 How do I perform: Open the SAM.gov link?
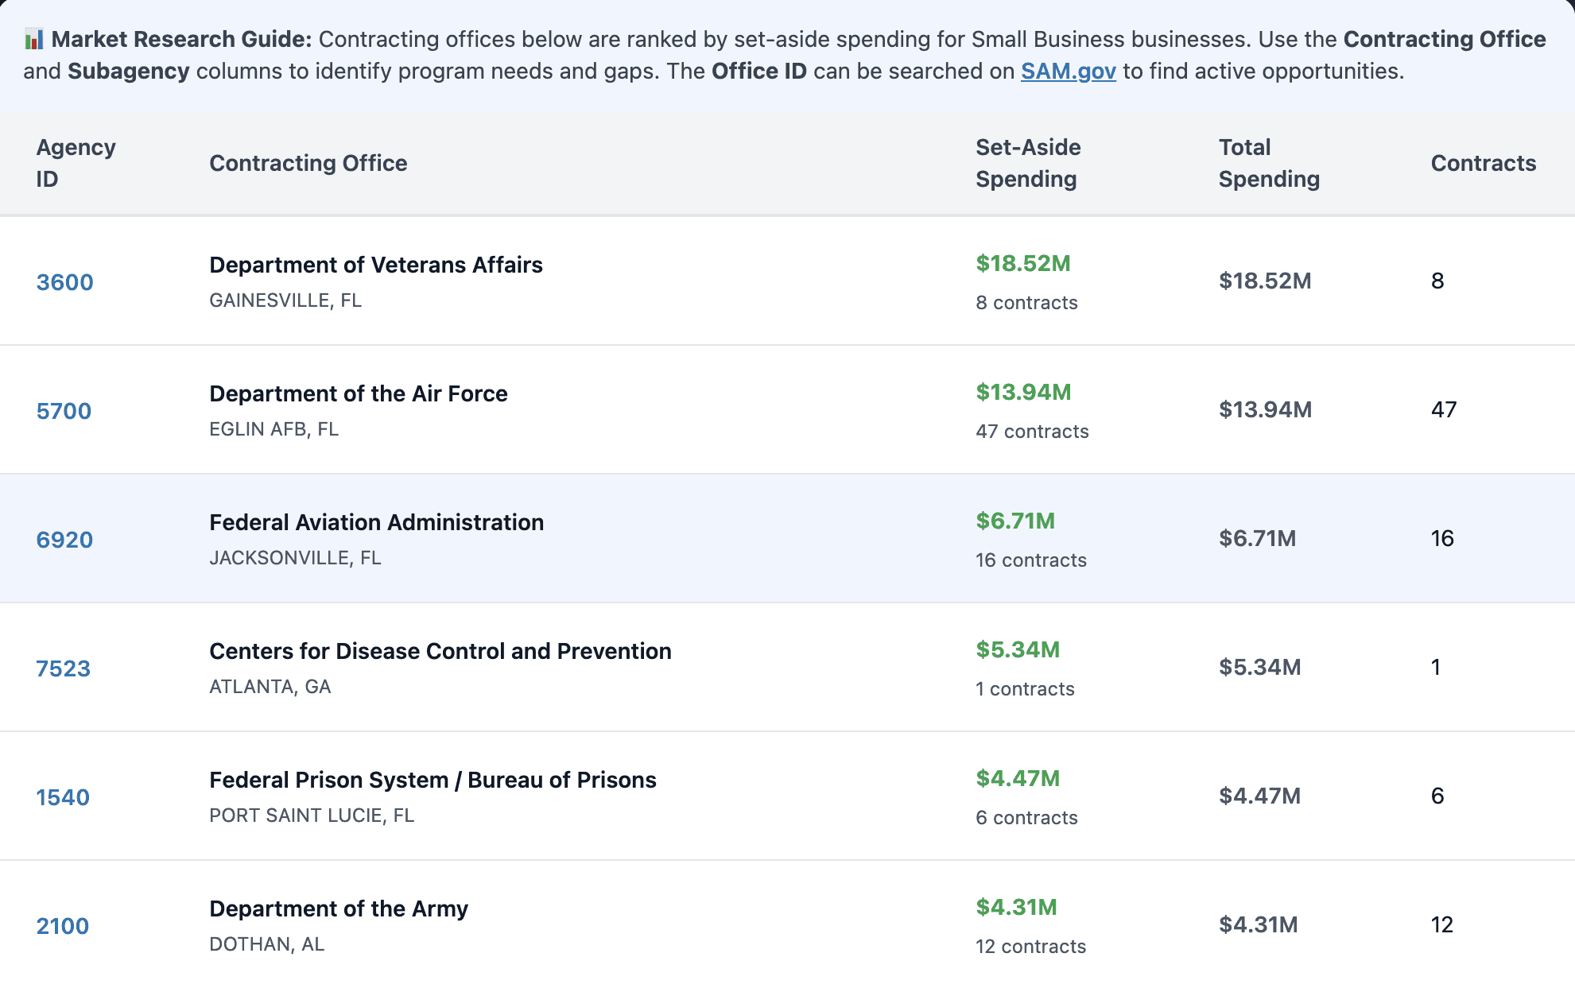(x=1068, y=72)
